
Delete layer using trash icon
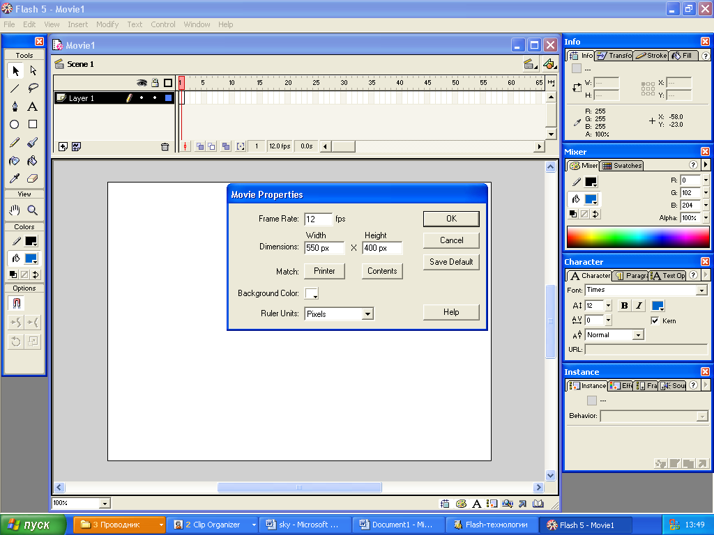tap(165, 147)
